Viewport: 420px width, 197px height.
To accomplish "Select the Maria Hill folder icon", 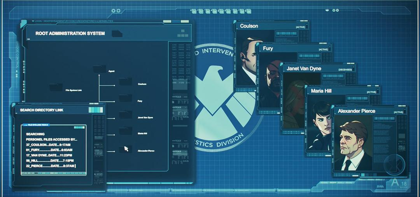I will pos(125,131).
